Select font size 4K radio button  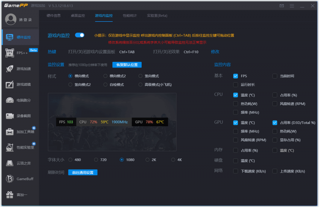tap(173, 160)
